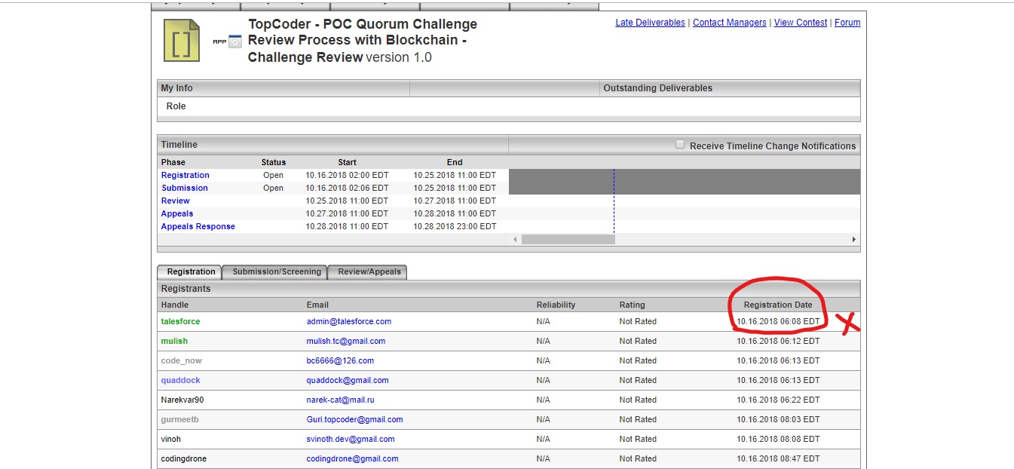The image size is (1014, 469).
Task: Switch to Submission/Screening tab
Action: click(277, 271)
